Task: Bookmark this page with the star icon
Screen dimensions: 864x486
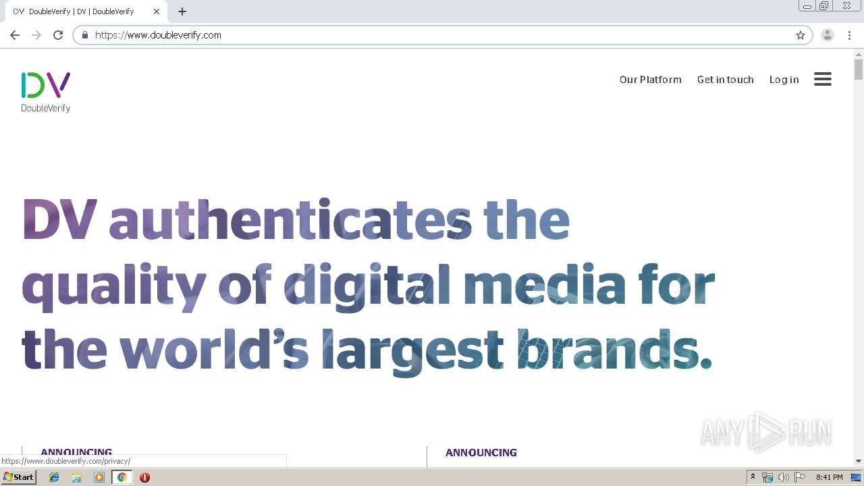Action: (x=801, y=35)
